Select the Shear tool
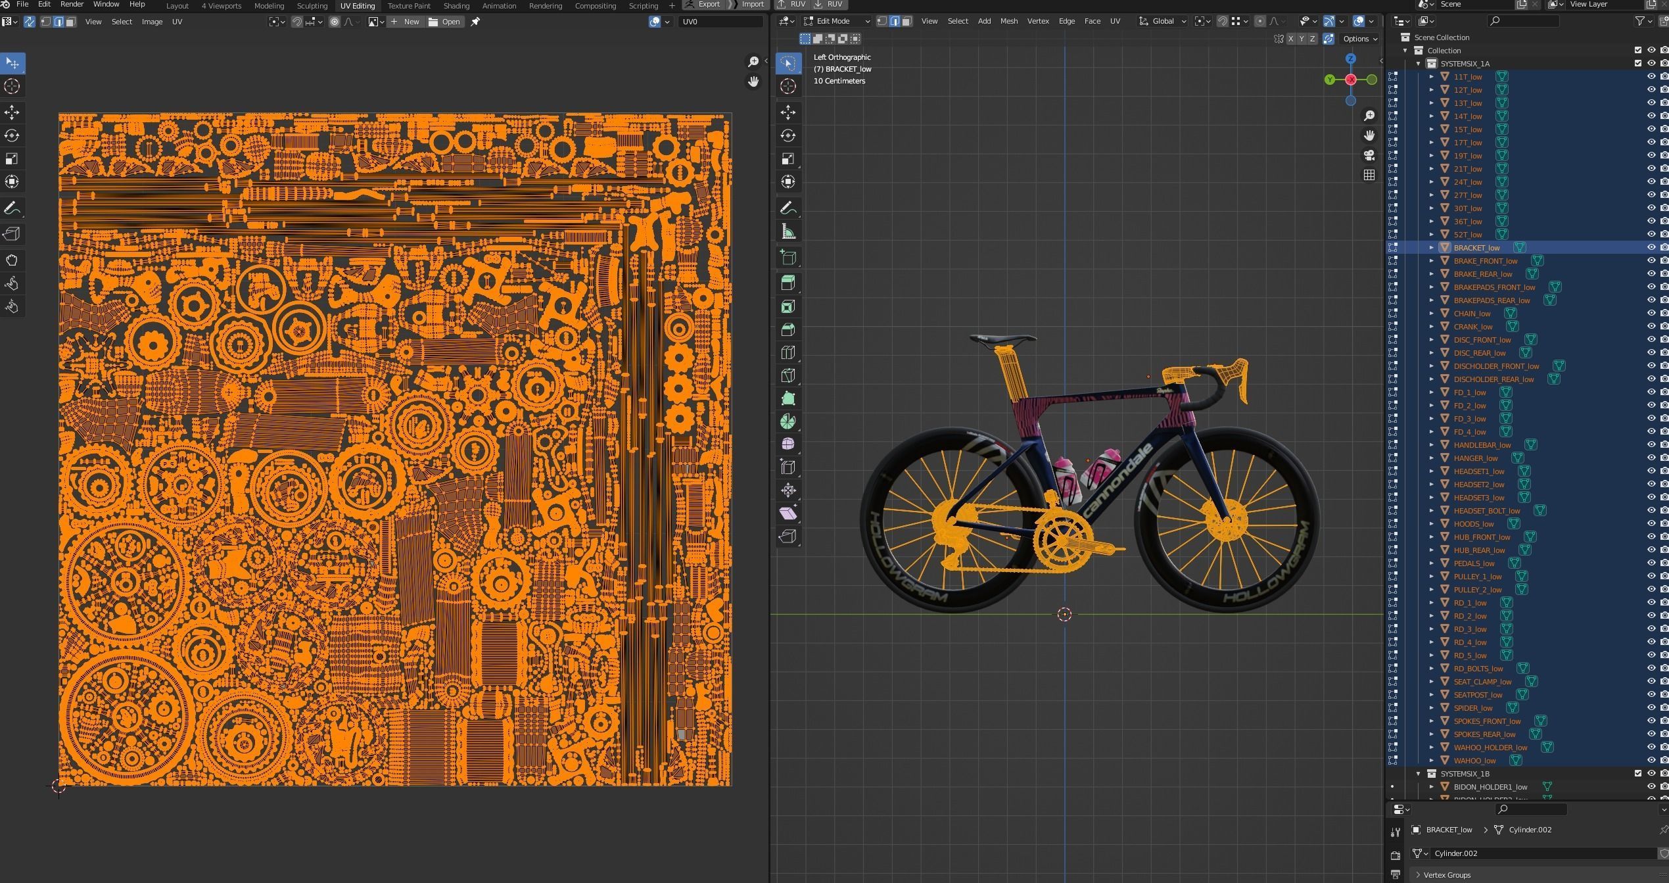Screen dimensions: 1669x883 [x=788, y=513]
